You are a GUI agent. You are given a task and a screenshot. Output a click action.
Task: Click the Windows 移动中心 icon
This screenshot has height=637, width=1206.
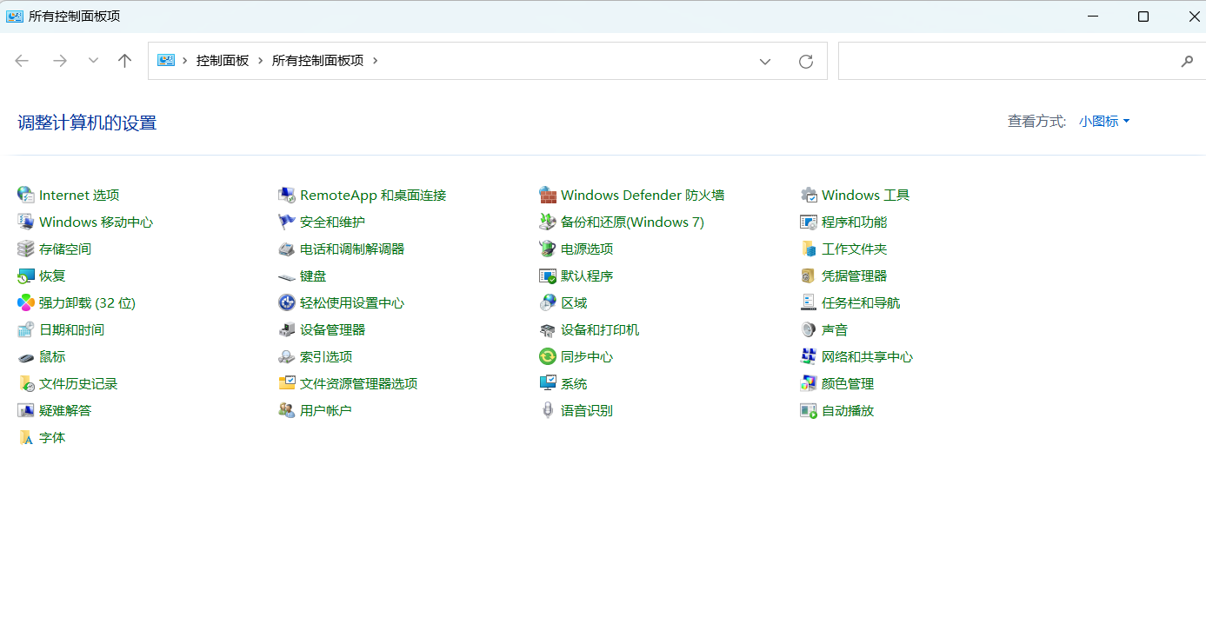(x=25, y=222)
